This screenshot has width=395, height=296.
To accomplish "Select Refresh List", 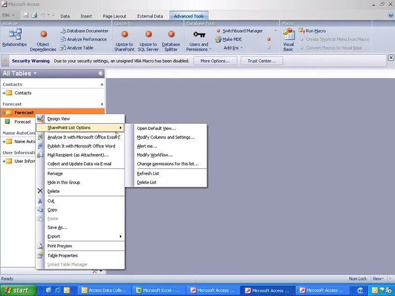I will point(166,174).
